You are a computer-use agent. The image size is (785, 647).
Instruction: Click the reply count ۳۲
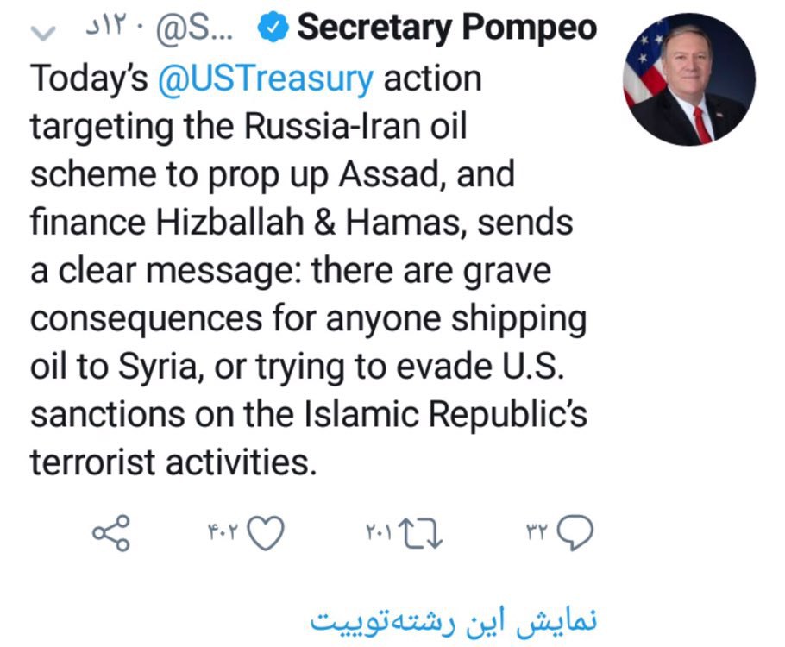coord(538,532)
